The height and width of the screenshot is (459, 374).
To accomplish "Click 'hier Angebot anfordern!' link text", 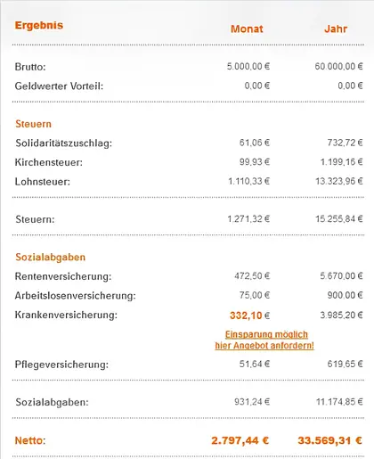I will [264, 346].
